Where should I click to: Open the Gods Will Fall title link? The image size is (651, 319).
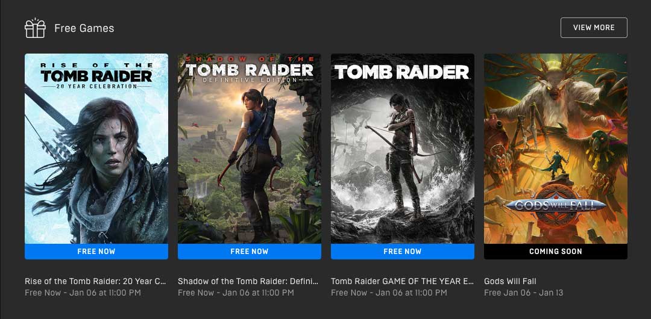[511, 281]
